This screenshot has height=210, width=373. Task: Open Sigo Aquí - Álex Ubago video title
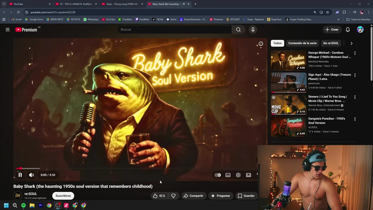pos(329,77)
